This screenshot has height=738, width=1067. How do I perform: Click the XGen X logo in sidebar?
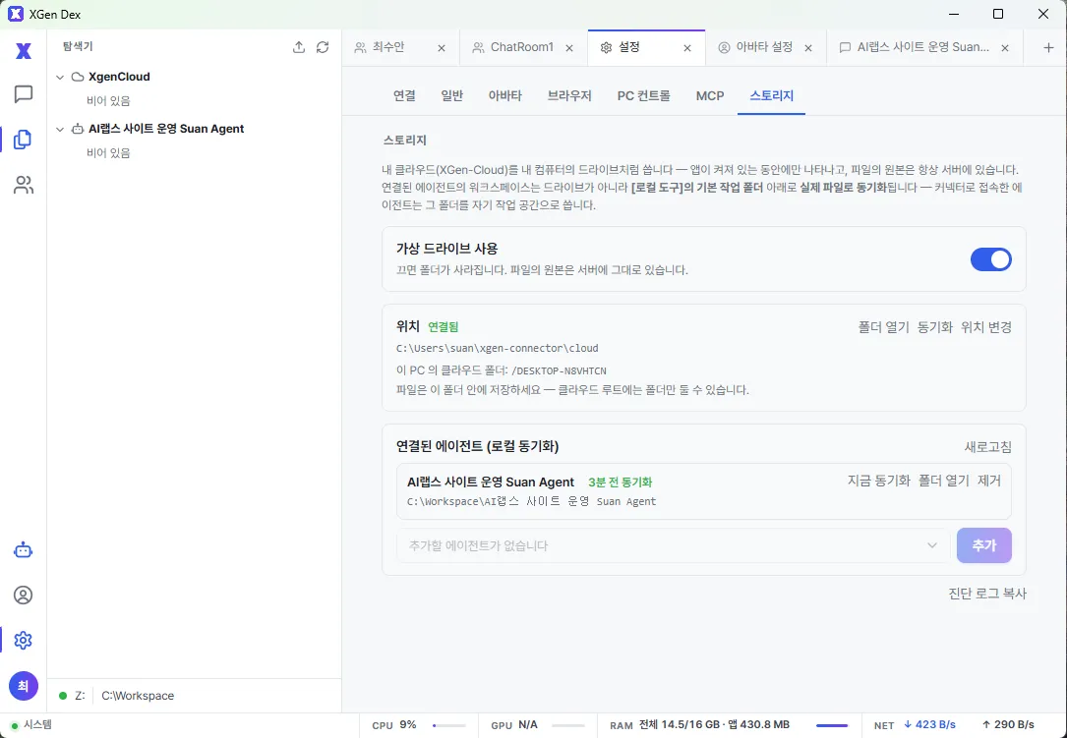tap(24, 50)
